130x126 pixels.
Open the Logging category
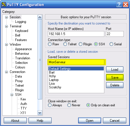click(x=21, y=22)
